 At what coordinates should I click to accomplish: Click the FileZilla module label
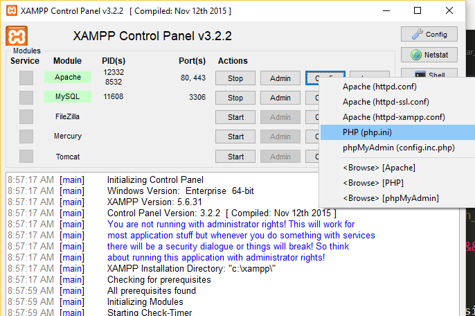(x=68, y=116)
